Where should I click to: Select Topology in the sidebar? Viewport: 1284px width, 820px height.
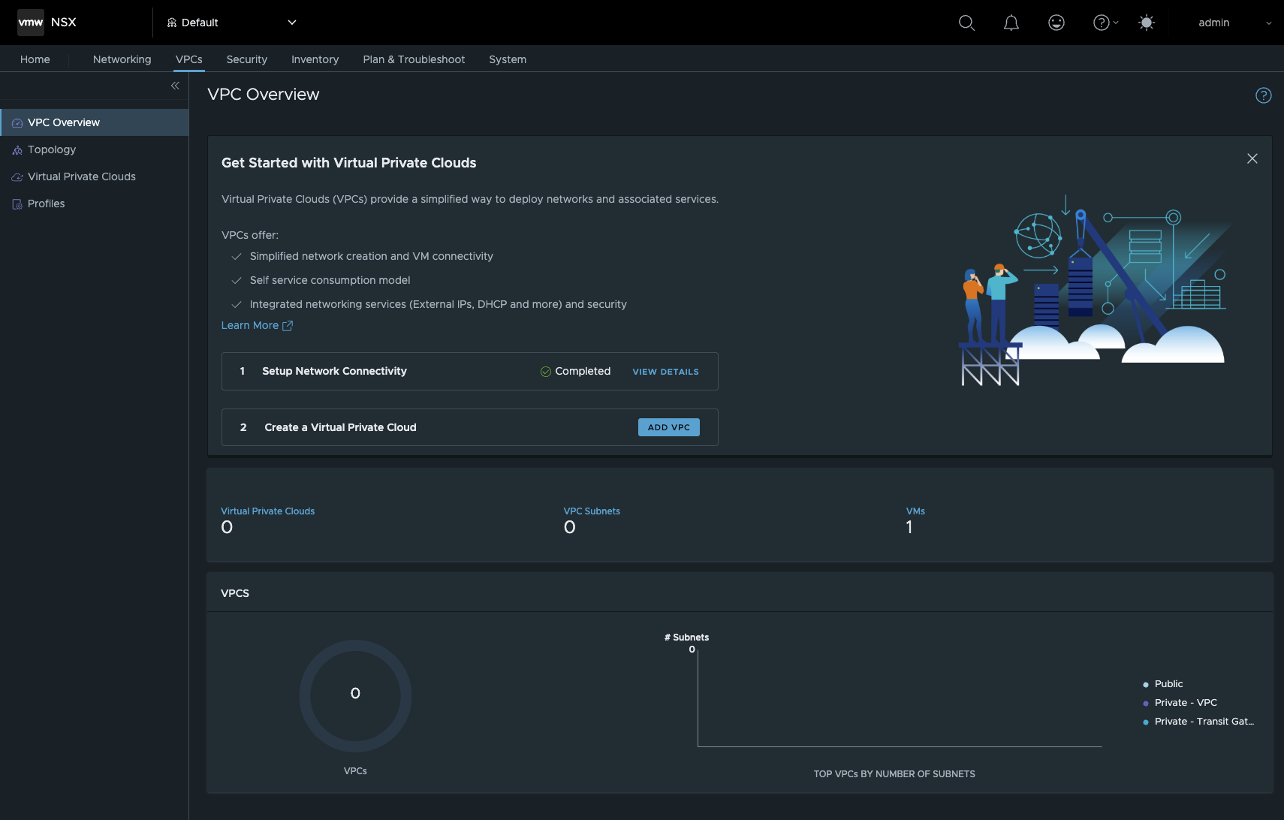coord(52,149)
